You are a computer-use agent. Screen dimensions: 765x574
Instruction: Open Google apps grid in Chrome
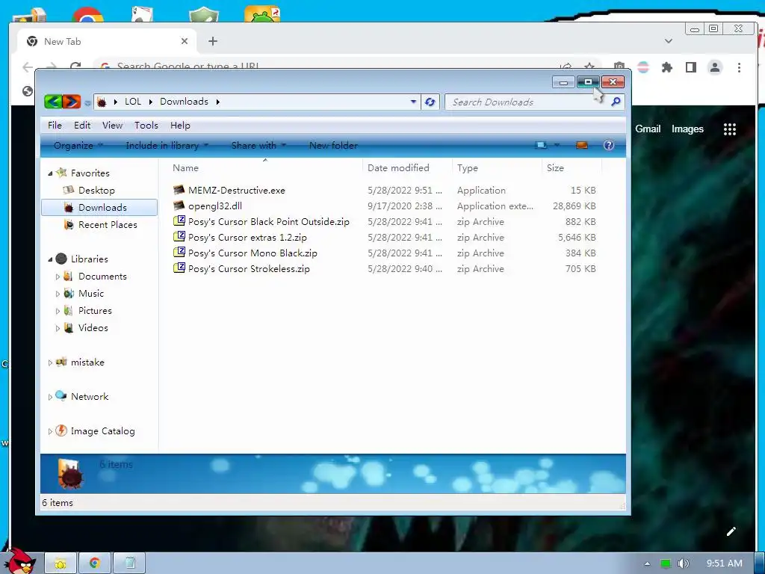point(730,129)
